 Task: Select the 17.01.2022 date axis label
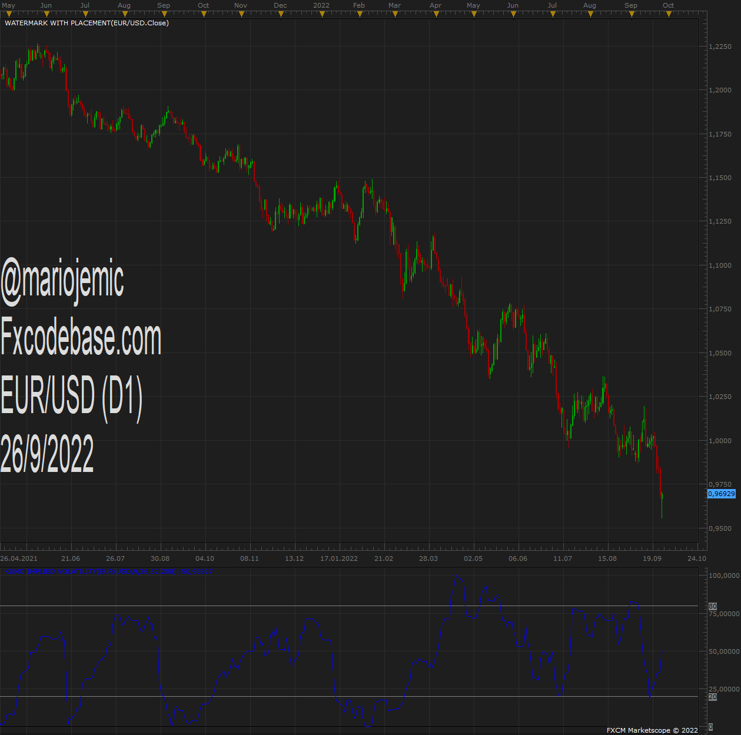point(339,558)
